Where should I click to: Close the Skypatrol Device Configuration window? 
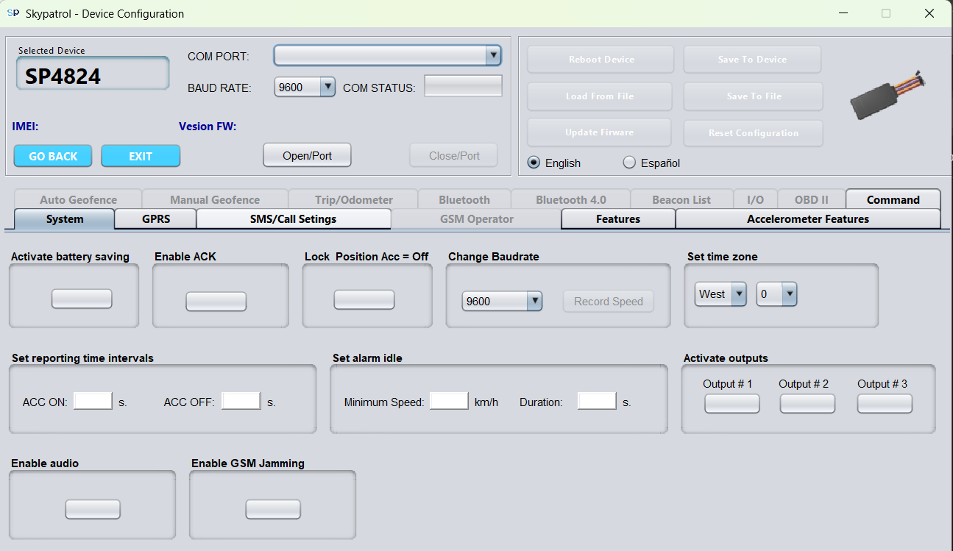pos(929,13)
